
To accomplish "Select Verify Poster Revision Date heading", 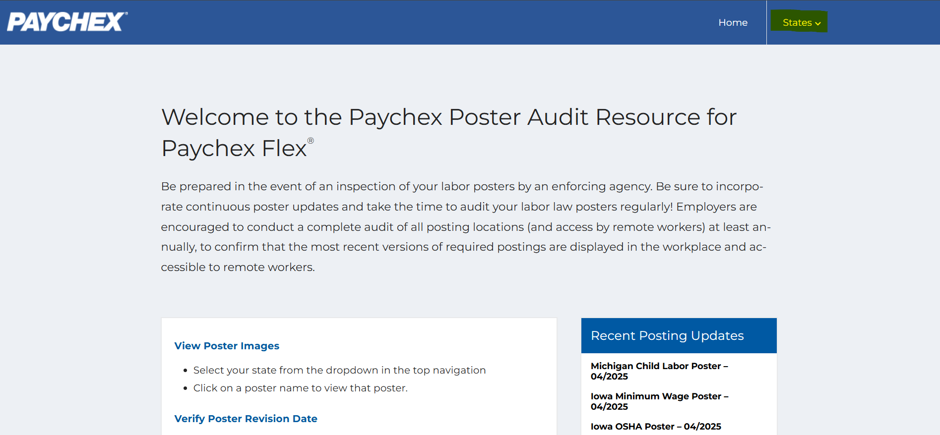I will [246, 419].
